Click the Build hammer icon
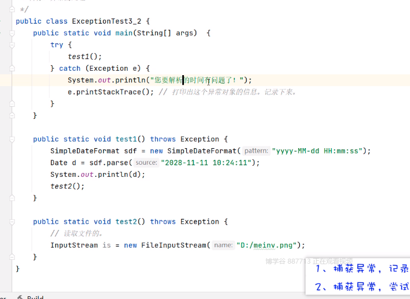The height and width of the screenshot is (299, 410). (x=20, y=297)
